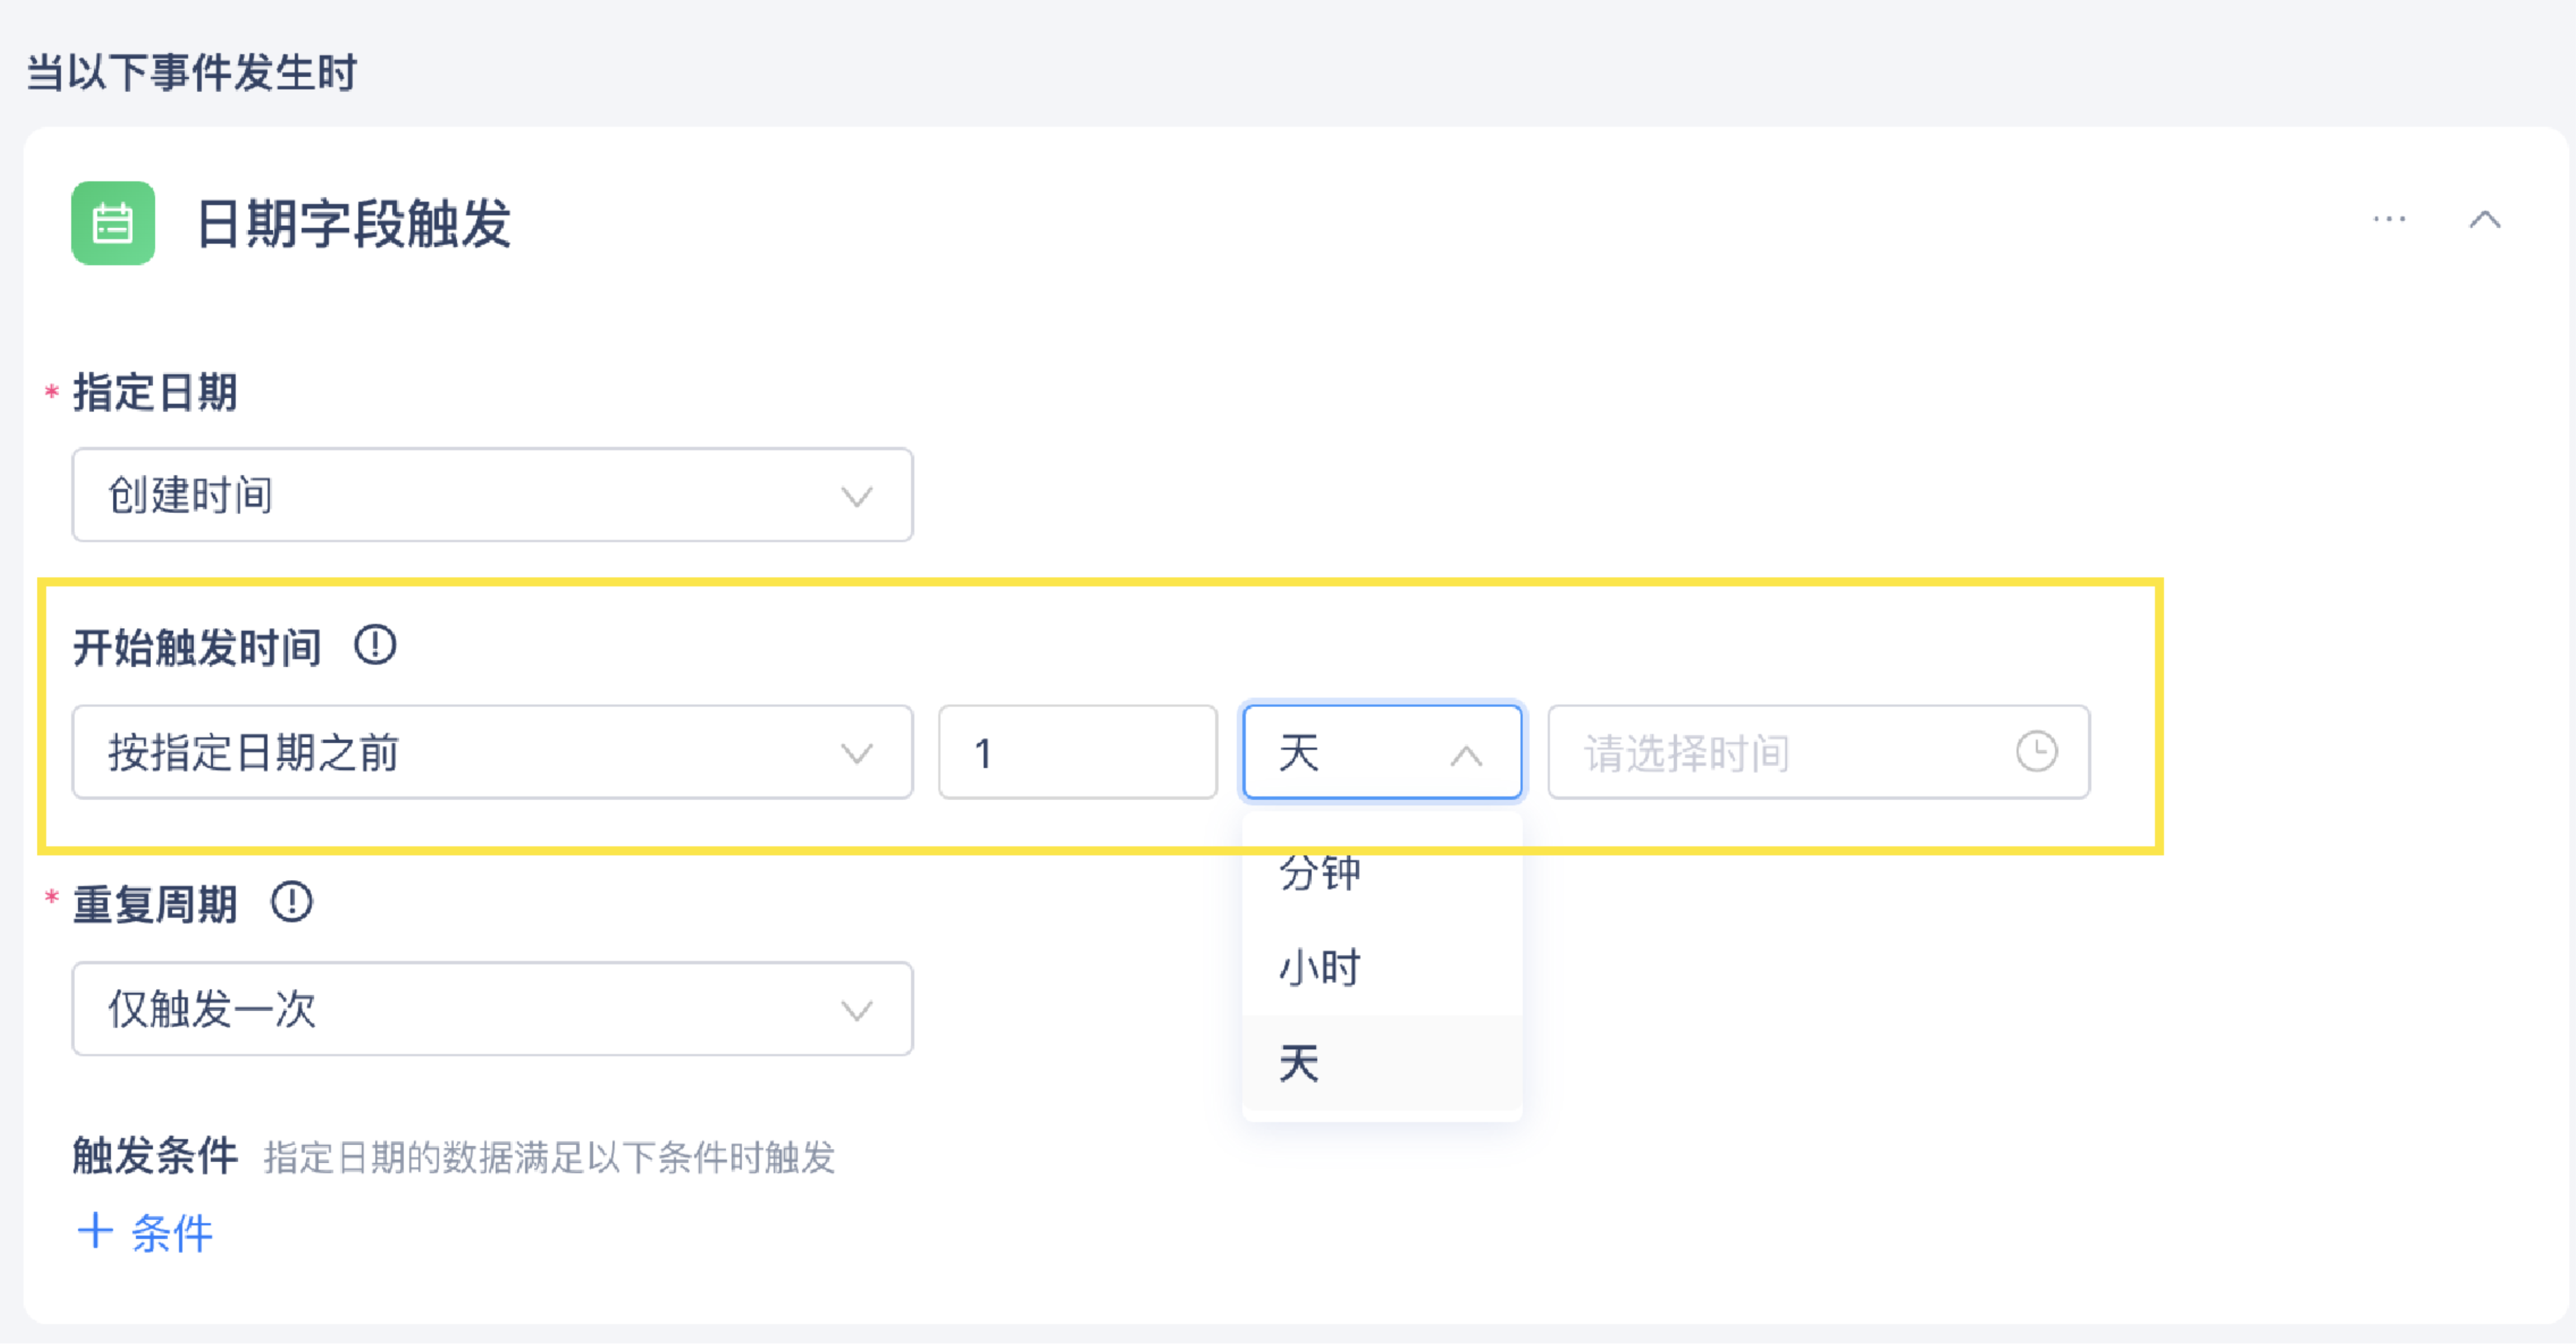Open the three-dot more options menu

pos(2389,219)
